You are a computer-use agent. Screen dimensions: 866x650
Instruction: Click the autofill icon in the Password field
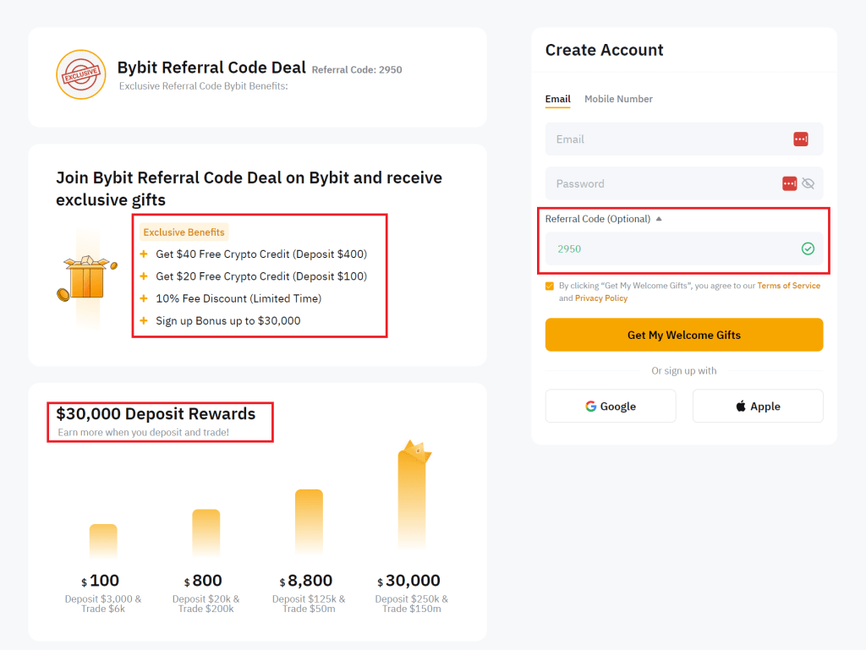pyautogui.click(x=789, y=183)
